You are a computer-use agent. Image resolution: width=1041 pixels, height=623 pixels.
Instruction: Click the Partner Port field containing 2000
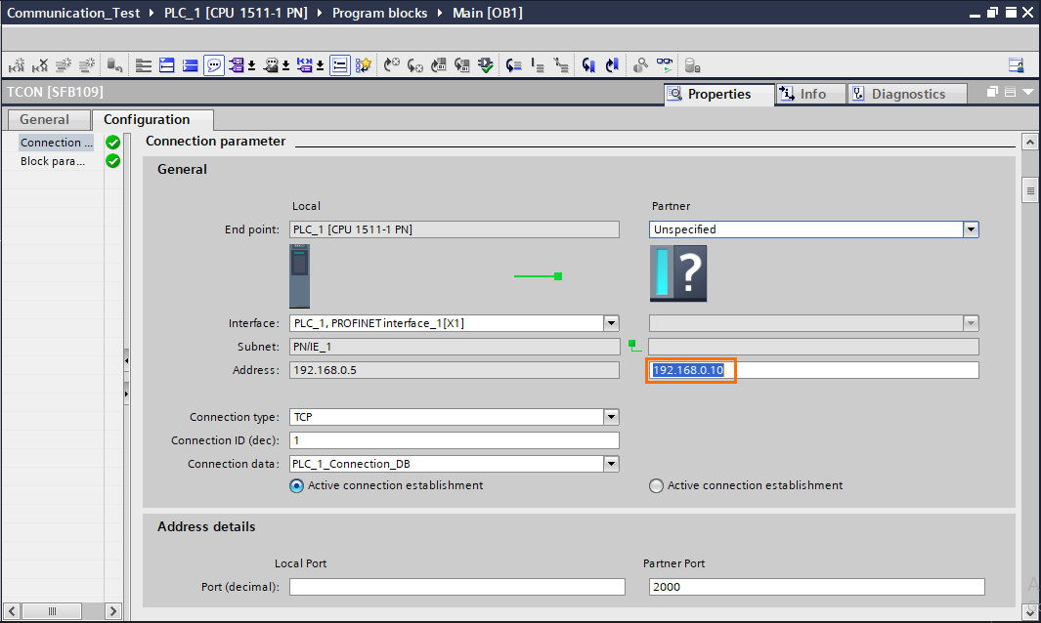pyautogui.click(x=816, y=586)
